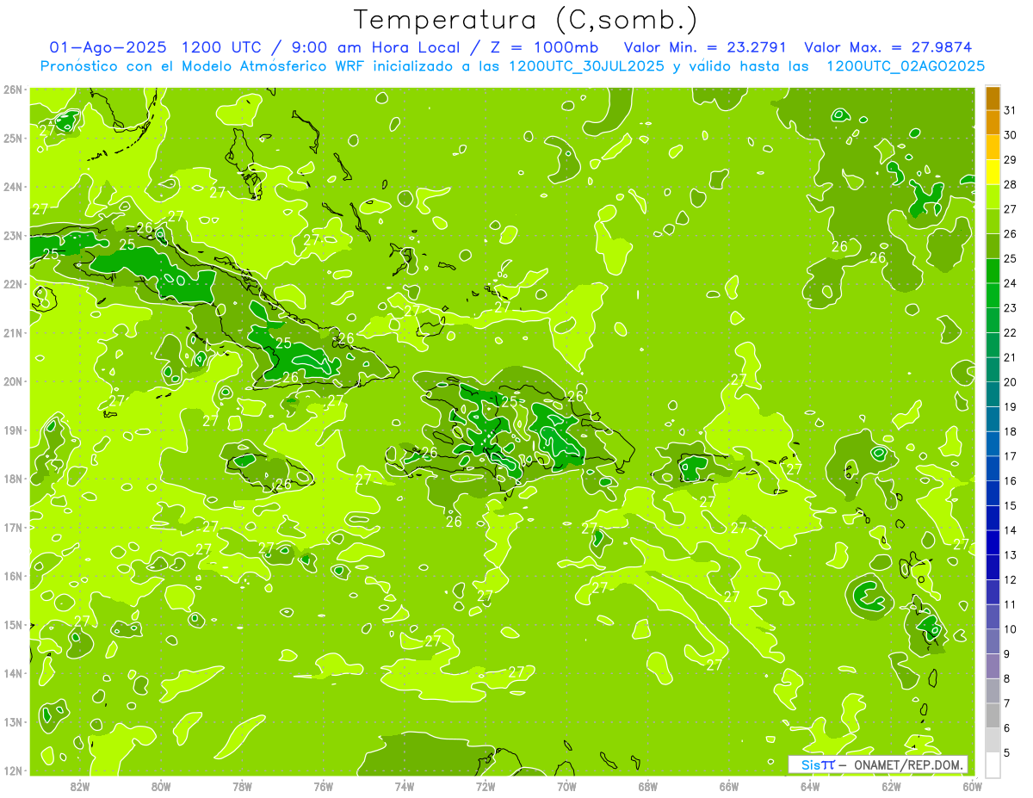This screenshot has width=1033, height=798.
Task: Click the '22N' latitude label
Action: pyautogui.click(x=13, y=284)
